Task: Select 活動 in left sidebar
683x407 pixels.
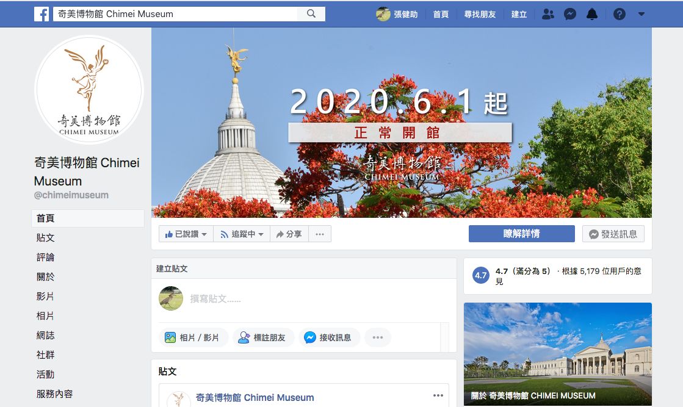Action: coord(45,374)
